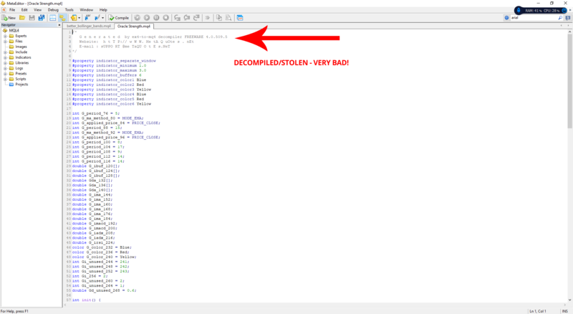Select the MQL4 root node
Viewport: 573px width, 314px height.
click(x=14, y=30)
